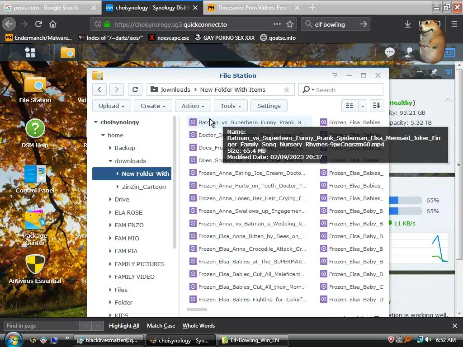
Task: Open Package Center desktop icon
Action: coord(35,228)
